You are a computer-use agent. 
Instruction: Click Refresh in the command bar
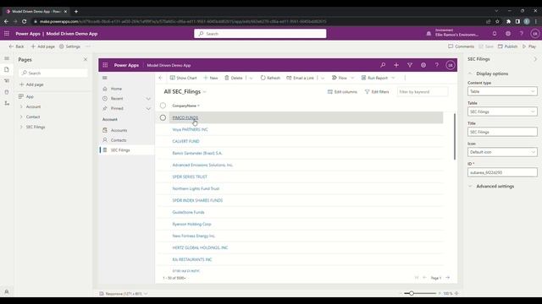[270, 78]
